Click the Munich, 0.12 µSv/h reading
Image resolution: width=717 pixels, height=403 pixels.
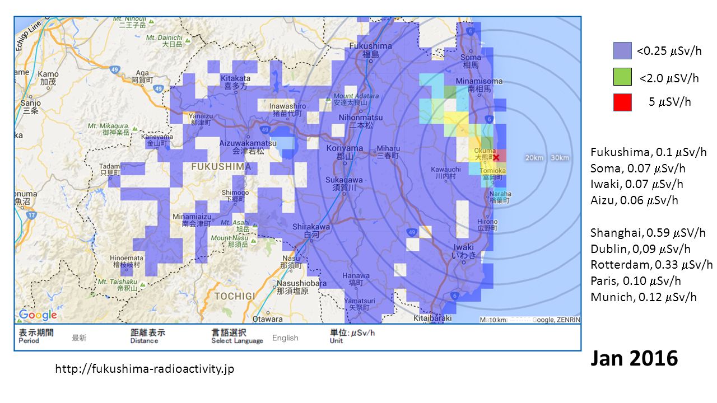point(644,297)
